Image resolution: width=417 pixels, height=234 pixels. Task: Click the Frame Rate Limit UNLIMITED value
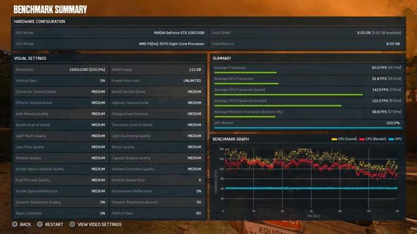pyautogui.click(x=192, y=81)
